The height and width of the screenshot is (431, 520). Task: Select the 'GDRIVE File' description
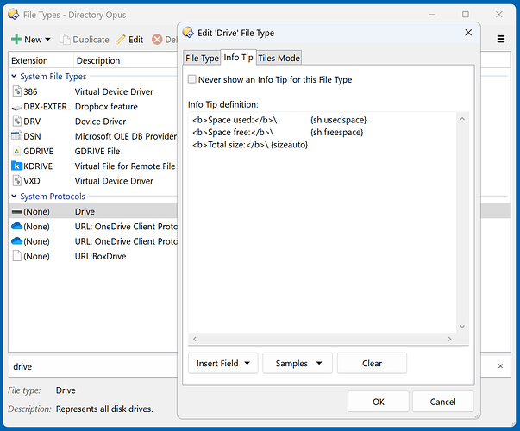[97, 151]
